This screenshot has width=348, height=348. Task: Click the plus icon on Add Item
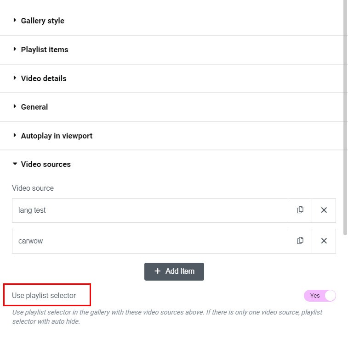pos(157,271)
